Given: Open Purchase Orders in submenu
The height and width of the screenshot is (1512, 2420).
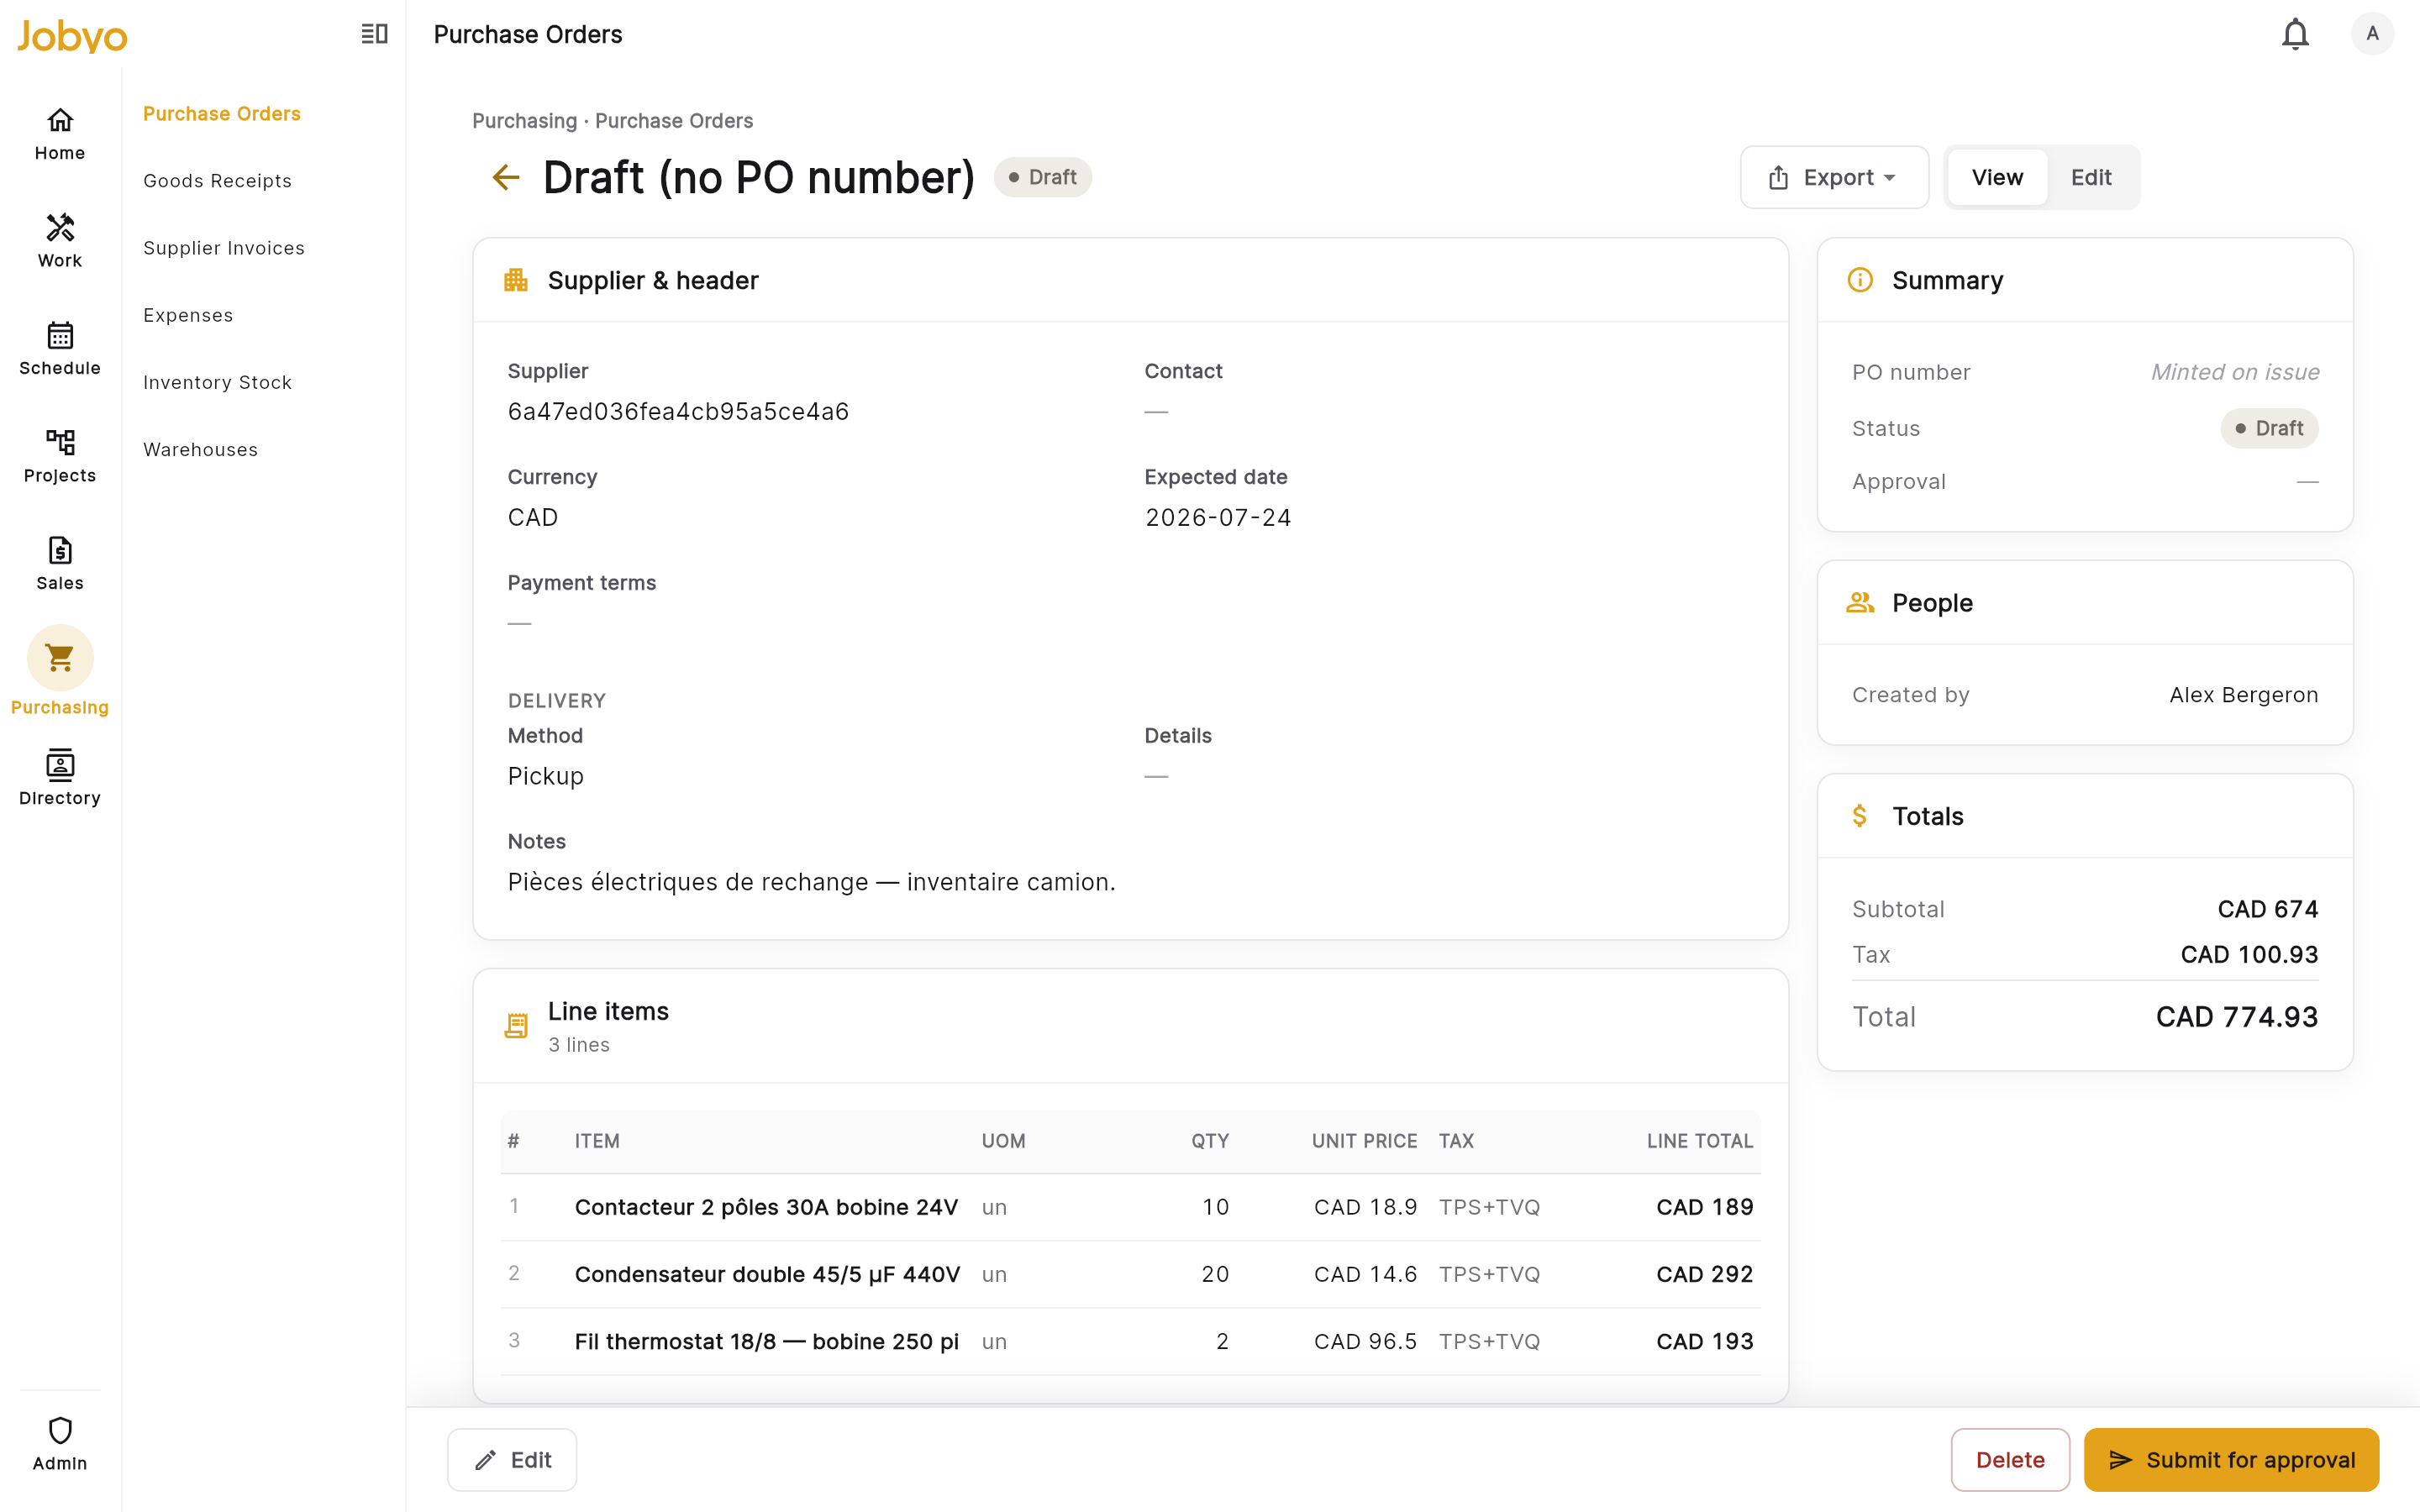Looking at the screenshot, I should 222,114.
